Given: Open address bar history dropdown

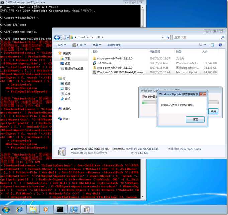Looking at the screenshot, I should click(163, 37).
